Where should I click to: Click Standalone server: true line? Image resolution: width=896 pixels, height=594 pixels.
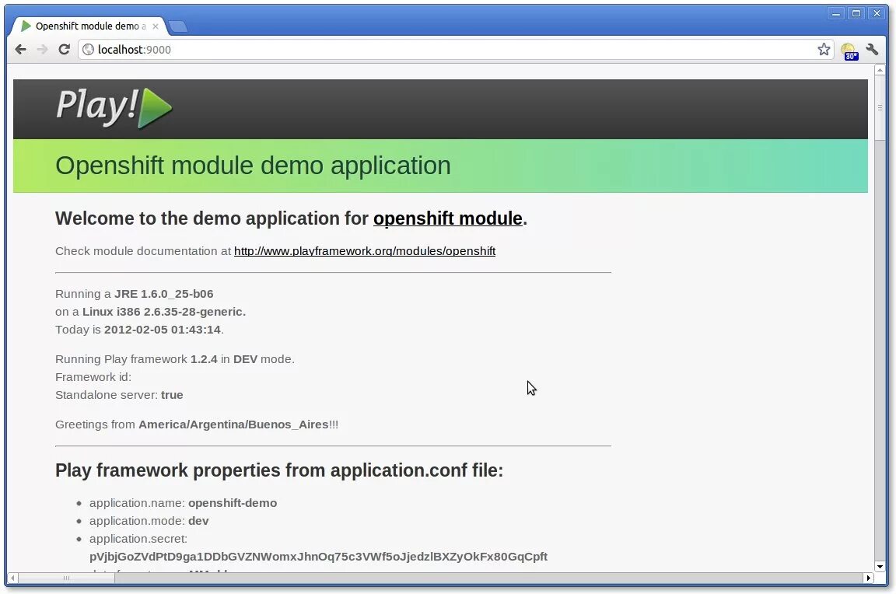[x=119, y=395]
